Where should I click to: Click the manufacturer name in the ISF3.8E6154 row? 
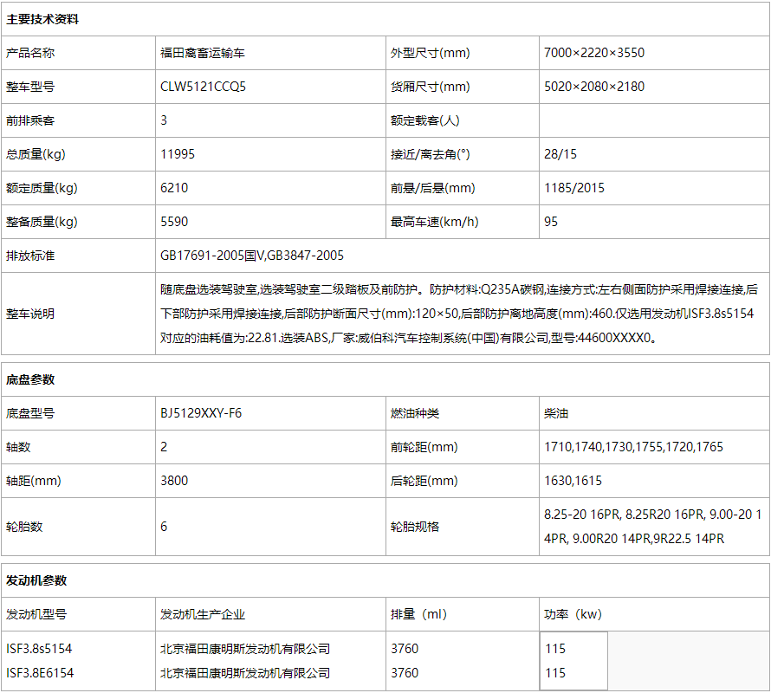(x=245, y=673)
